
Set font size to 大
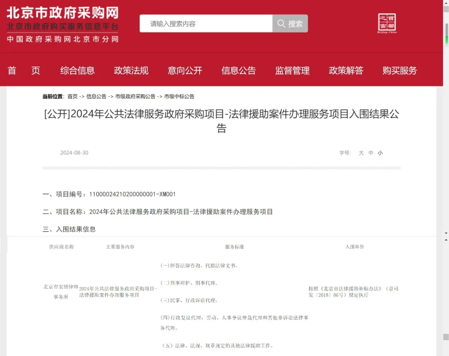(361, 153)
